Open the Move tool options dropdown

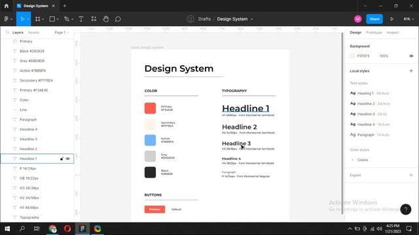[x=28, y=19]
